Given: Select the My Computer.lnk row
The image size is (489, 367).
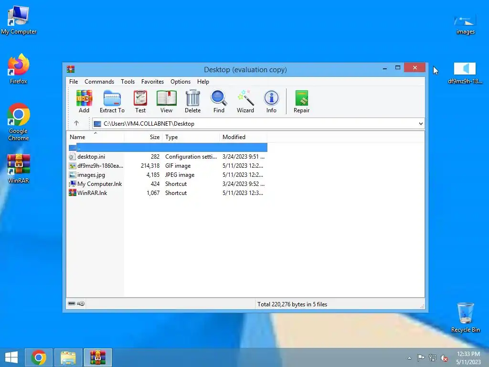Looking at the screenshot, I should [168, 184].
